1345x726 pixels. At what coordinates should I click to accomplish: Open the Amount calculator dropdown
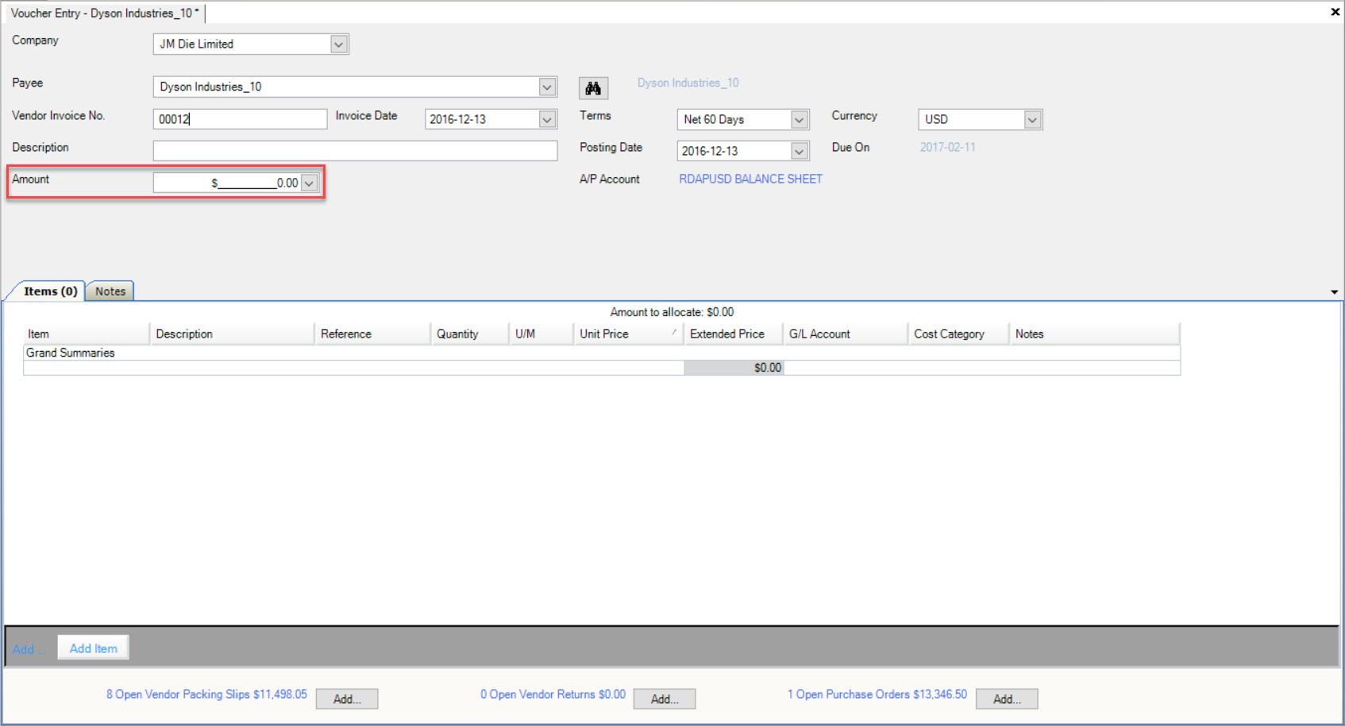[310, 183]
